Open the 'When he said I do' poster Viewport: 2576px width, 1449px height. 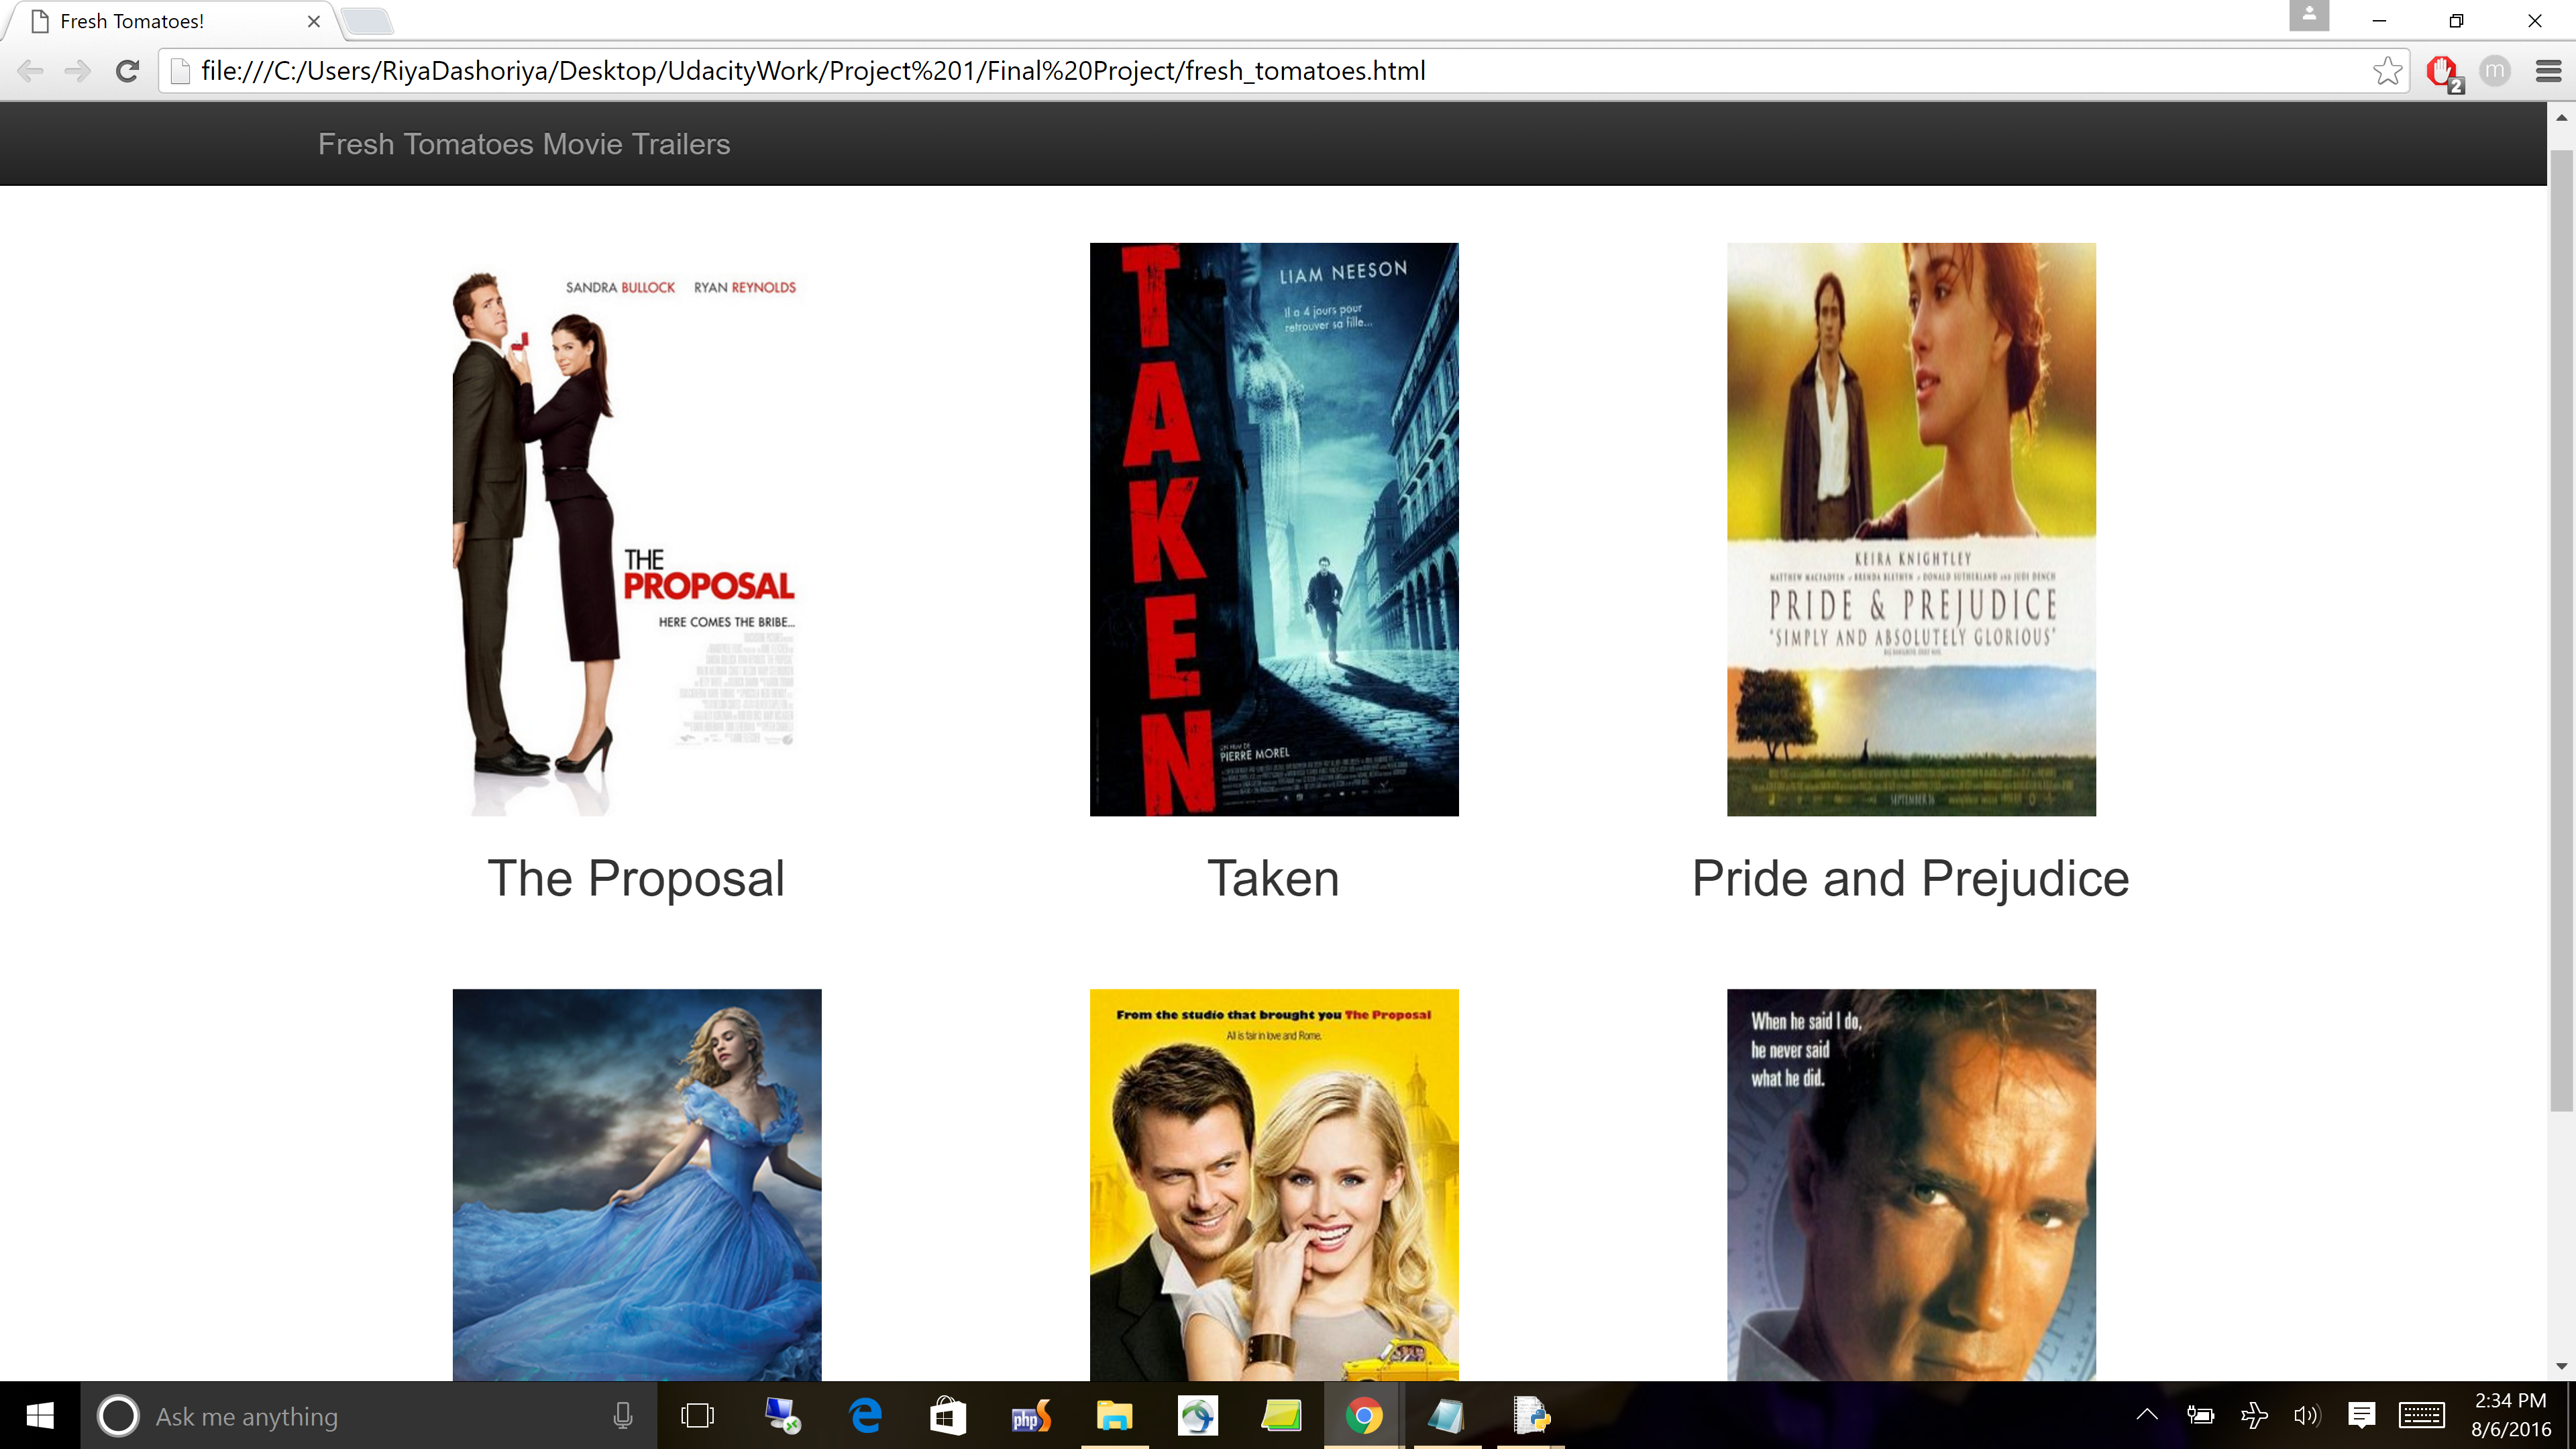click(x=1911, y=1185)
